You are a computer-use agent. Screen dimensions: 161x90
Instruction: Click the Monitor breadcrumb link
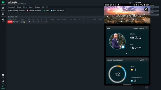coord(10,4)
